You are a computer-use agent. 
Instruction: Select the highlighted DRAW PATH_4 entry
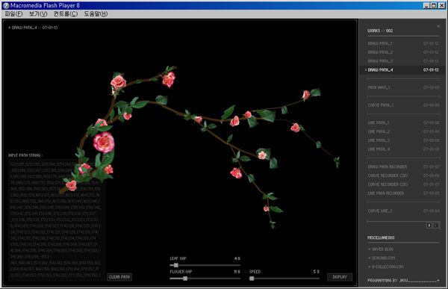click(x=403, y=69)
